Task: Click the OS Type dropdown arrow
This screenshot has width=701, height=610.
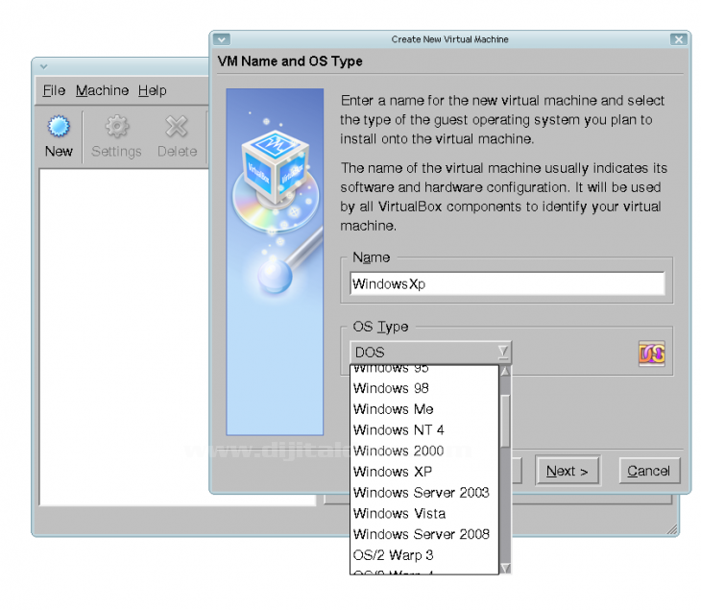Action: tap(503, 352)
